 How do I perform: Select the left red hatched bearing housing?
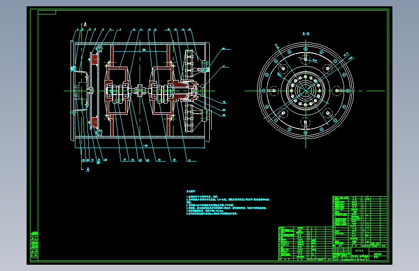pyautogui.click(x=117, y=91)
